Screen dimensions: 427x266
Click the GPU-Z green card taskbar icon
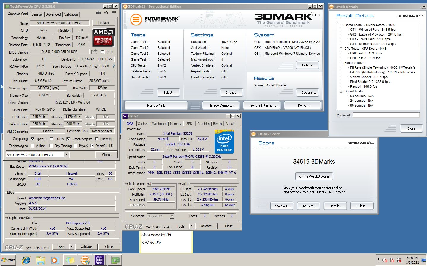[x=115, y=260]
